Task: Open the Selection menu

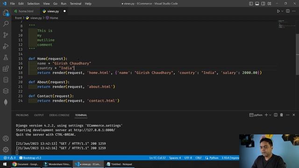Action: click(33, 4)
